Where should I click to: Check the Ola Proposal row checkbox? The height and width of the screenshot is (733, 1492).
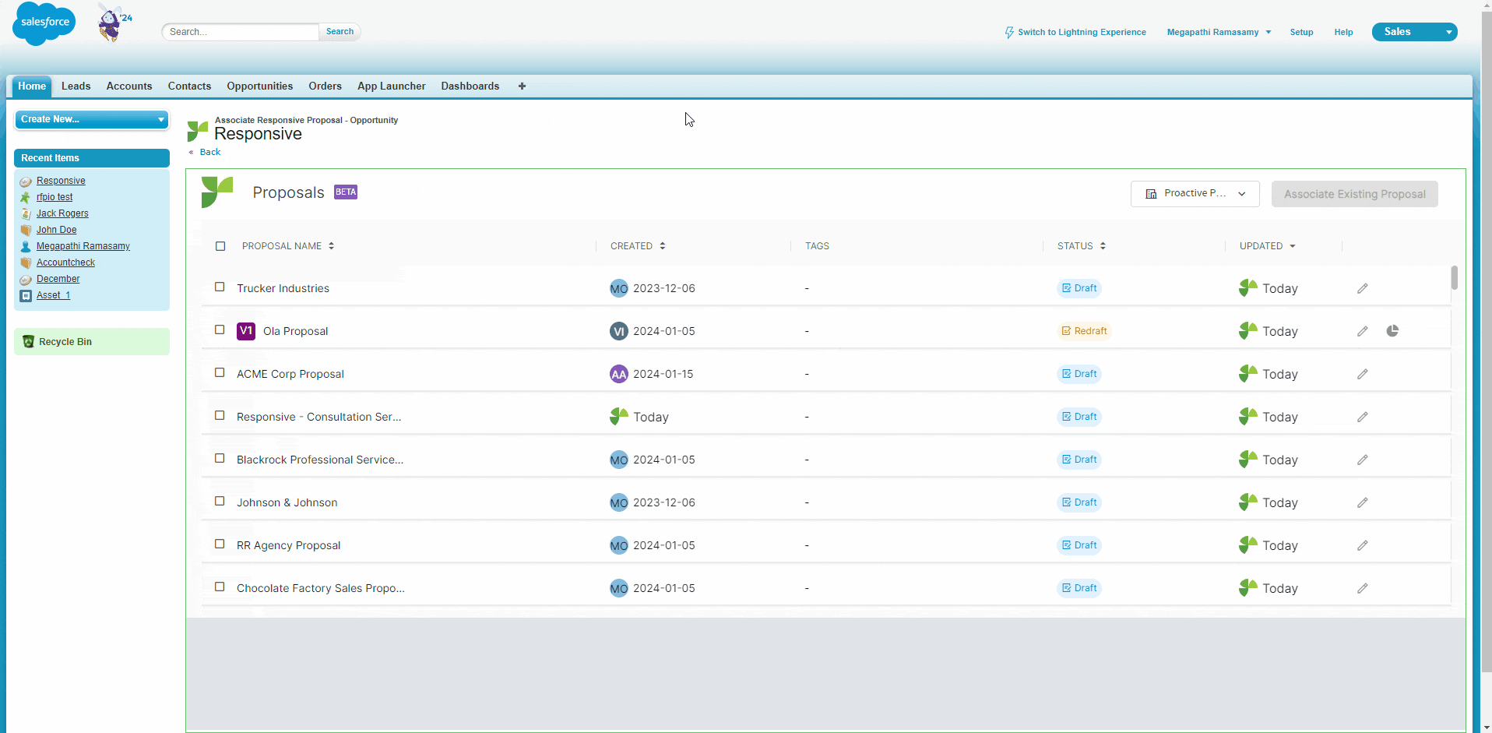click(x=220, y=329)
